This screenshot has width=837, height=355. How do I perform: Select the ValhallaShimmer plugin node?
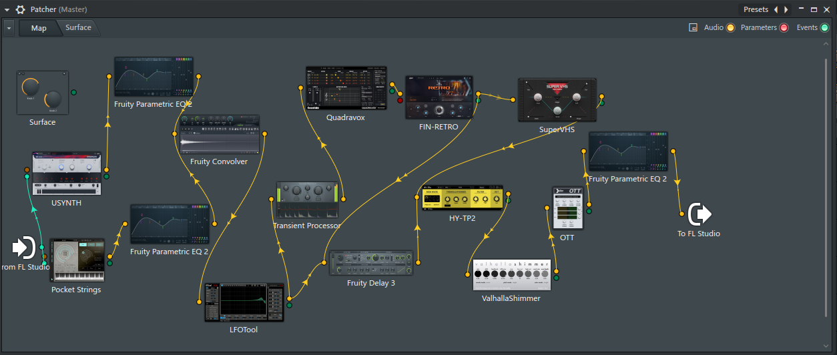[x=512, y=275]
